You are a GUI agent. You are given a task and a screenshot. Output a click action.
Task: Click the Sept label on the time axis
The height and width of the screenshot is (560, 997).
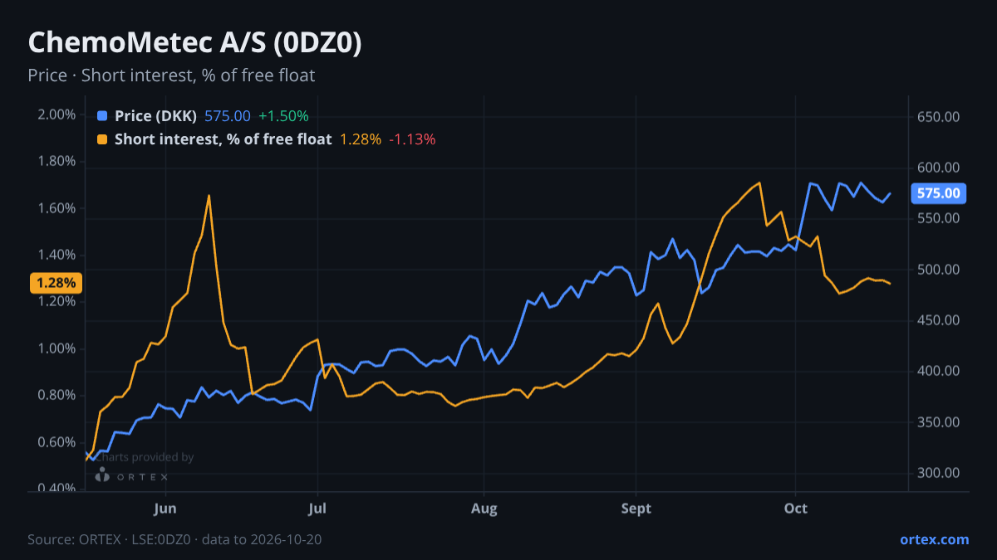tap(636, 508)
